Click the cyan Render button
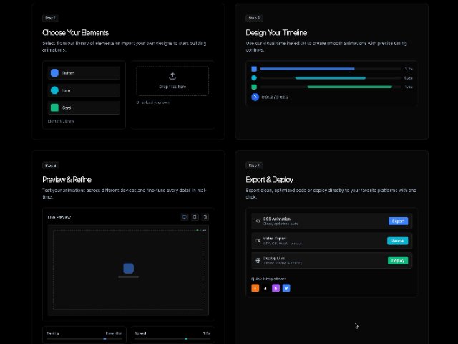Viewport: 458px width, 344px height. click(x=398, y=241)
